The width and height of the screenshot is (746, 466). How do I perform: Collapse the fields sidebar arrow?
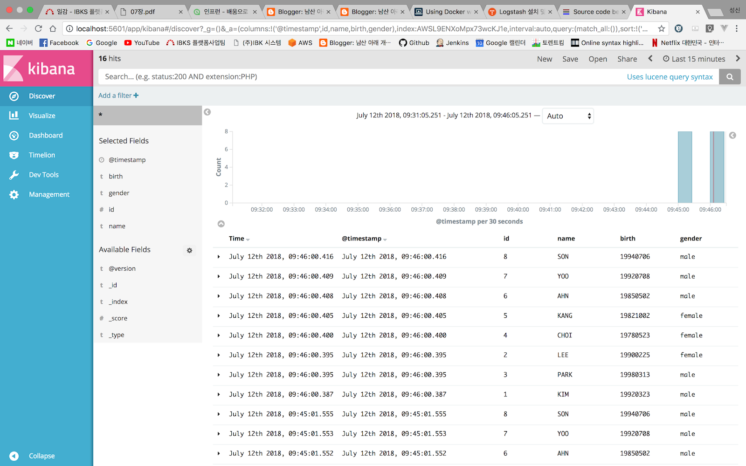[207, 112]
